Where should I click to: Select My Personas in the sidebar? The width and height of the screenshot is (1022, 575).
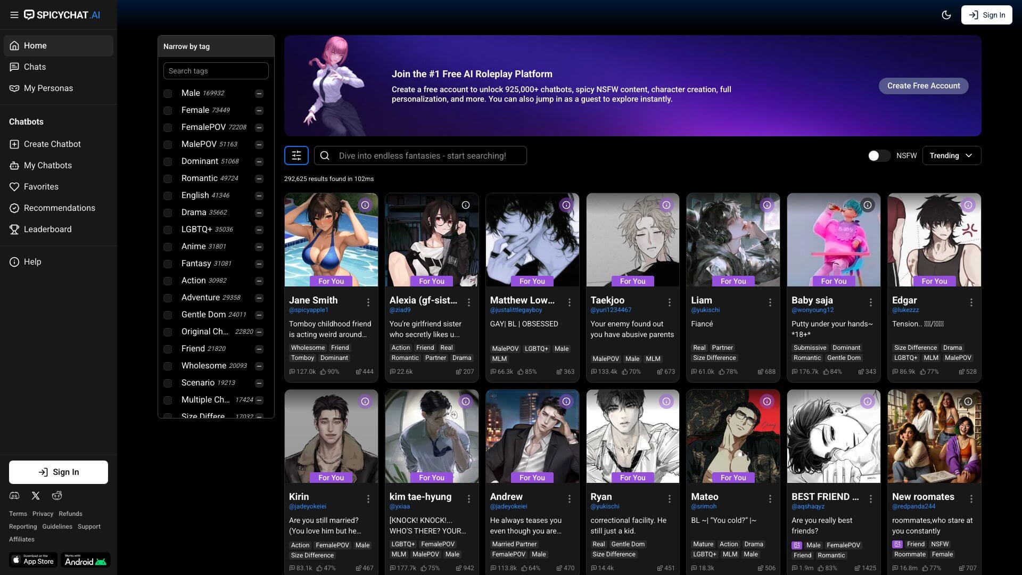pyautogui.click(x=49, y=88)
